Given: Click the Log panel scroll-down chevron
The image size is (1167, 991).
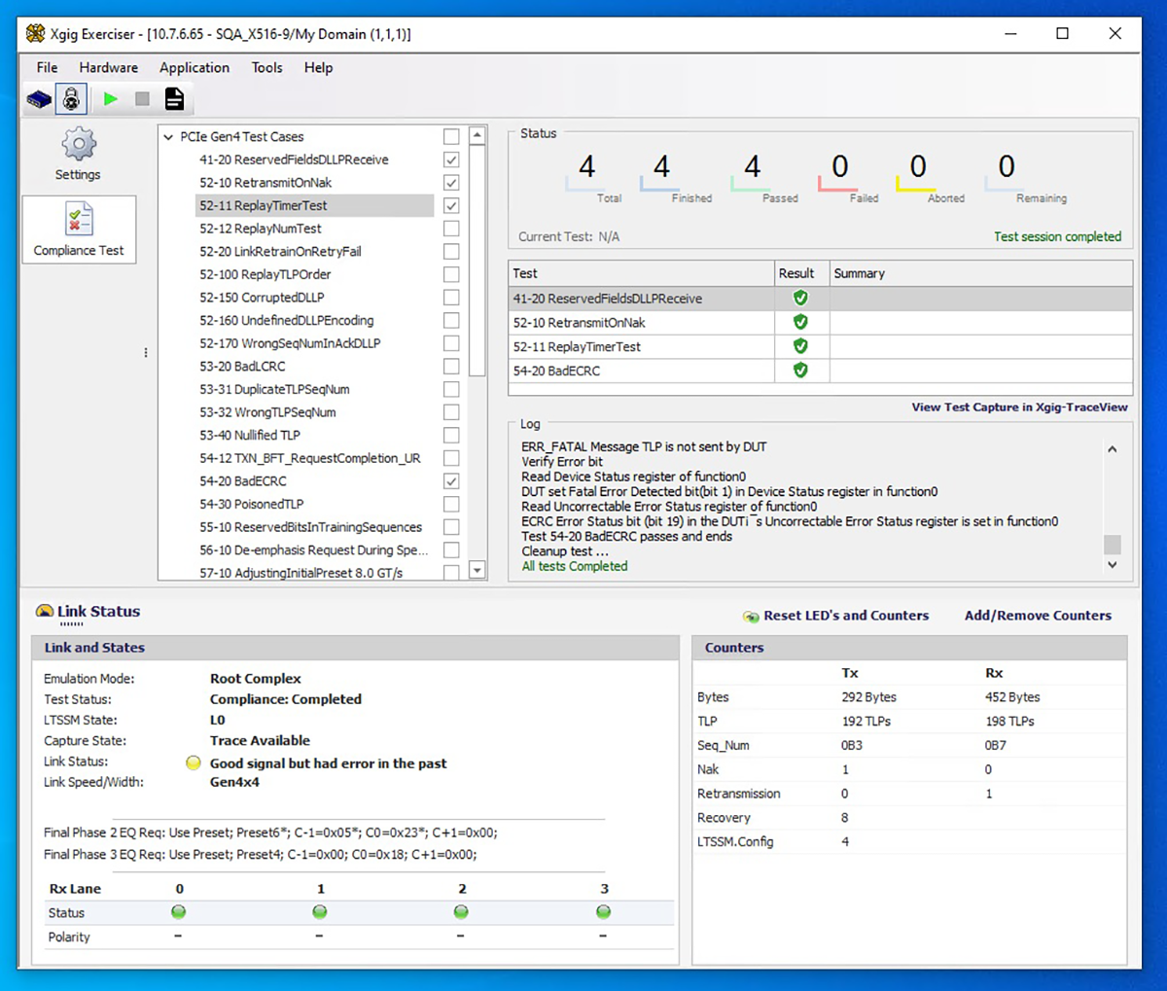Looking at the screenshot, I should pyautogui.click(x=1112, y=564).
